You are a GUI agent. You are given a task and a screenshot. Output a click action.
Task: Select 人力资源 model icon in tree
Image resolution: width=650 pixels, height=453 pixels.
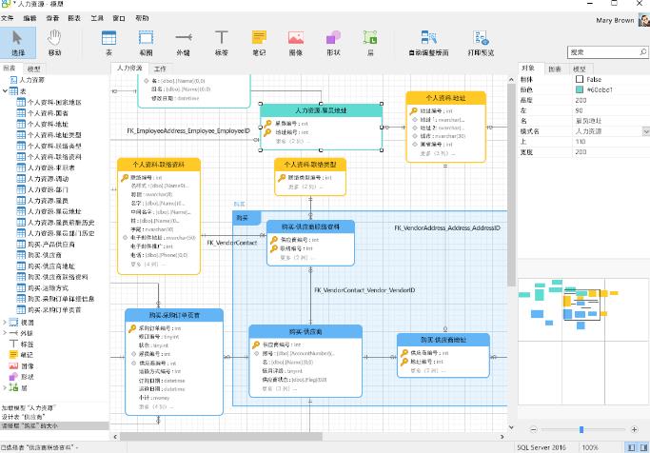[13, 80]
